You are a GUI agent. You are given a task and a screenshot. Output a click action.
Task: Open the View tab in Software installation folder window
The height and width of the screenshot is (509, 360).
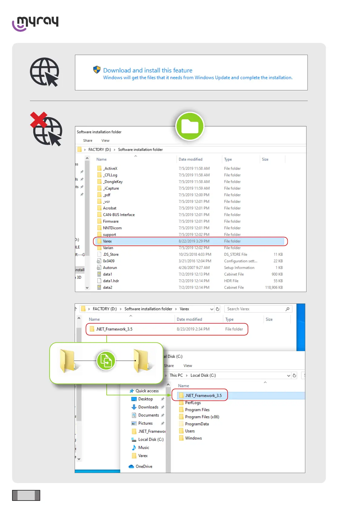click(x=105, y=141)
